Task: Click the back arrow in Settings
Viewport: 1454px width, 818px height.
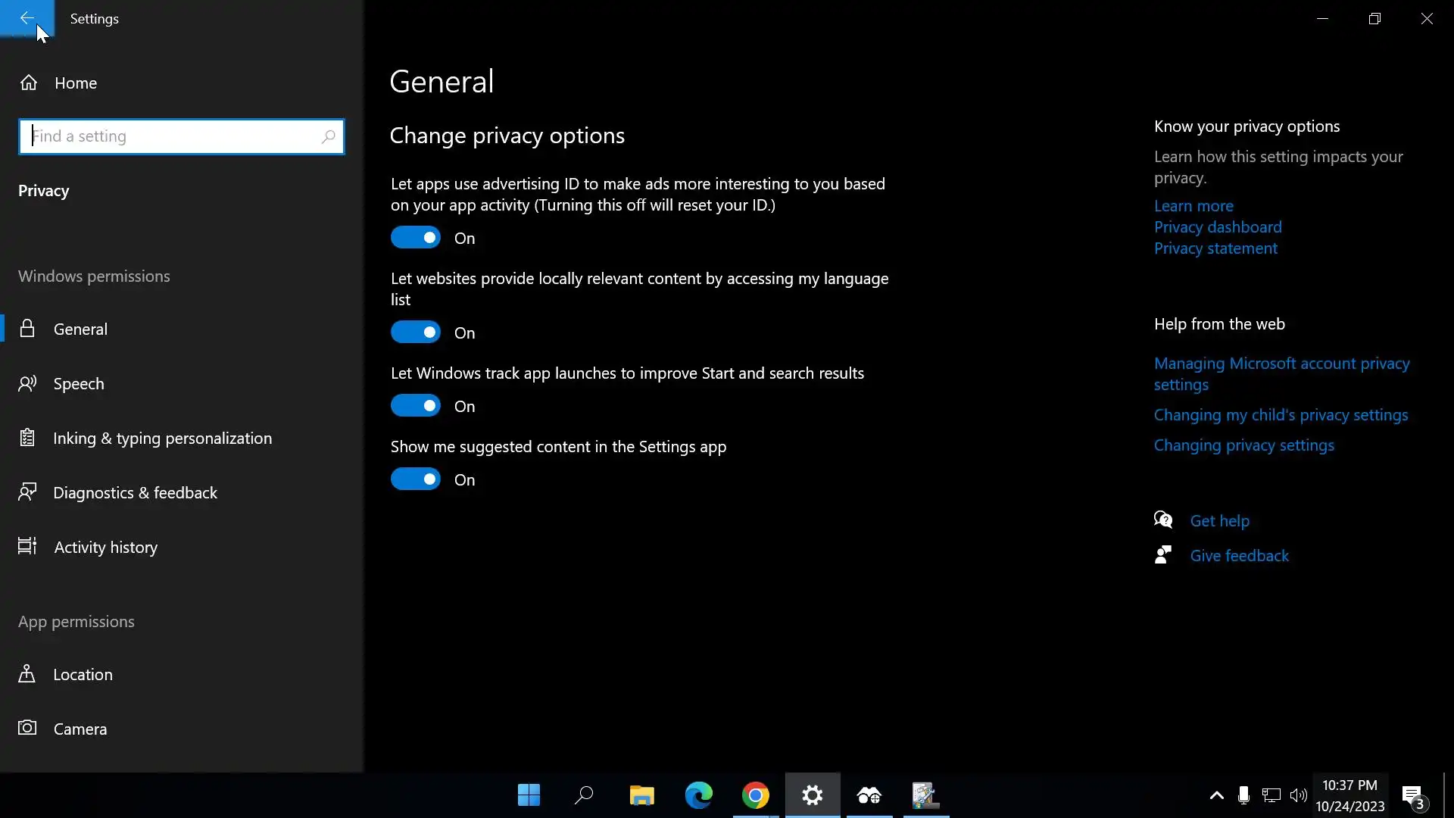Action: [x=27, y=18]
